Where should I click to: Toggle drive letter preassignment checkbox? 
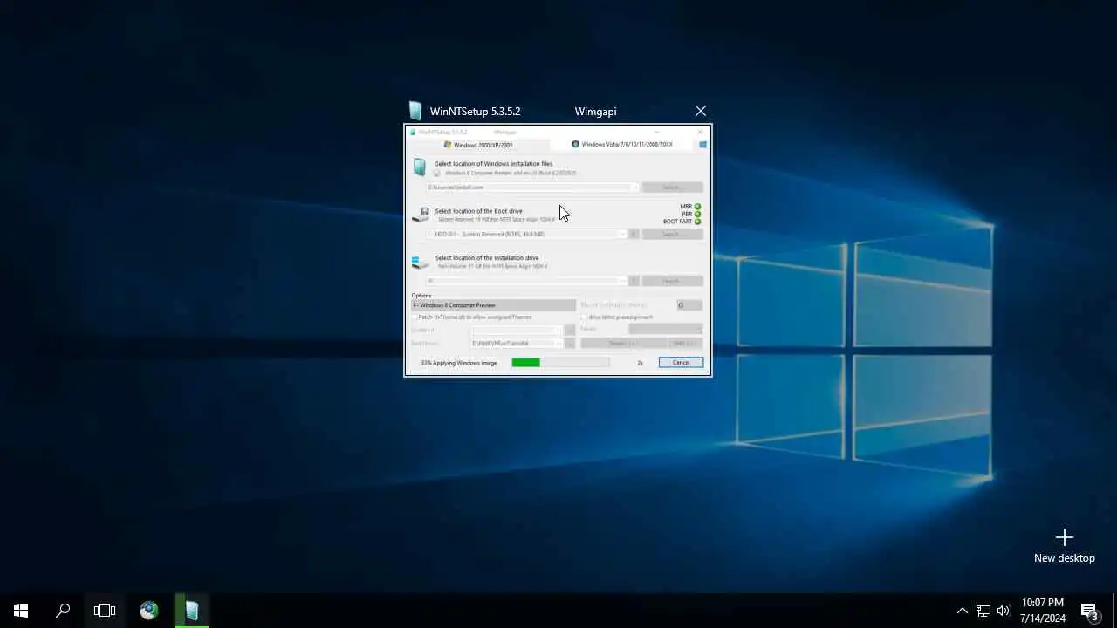(584, 317)
